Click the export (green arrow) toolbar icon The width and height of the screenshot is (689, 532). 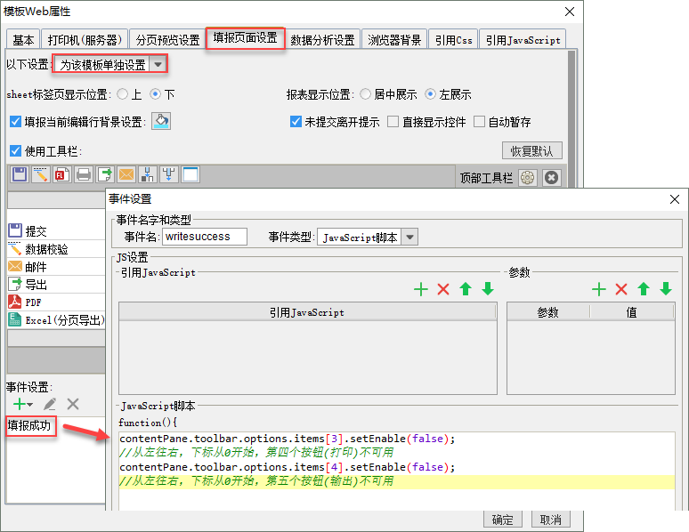coord(105,174)
